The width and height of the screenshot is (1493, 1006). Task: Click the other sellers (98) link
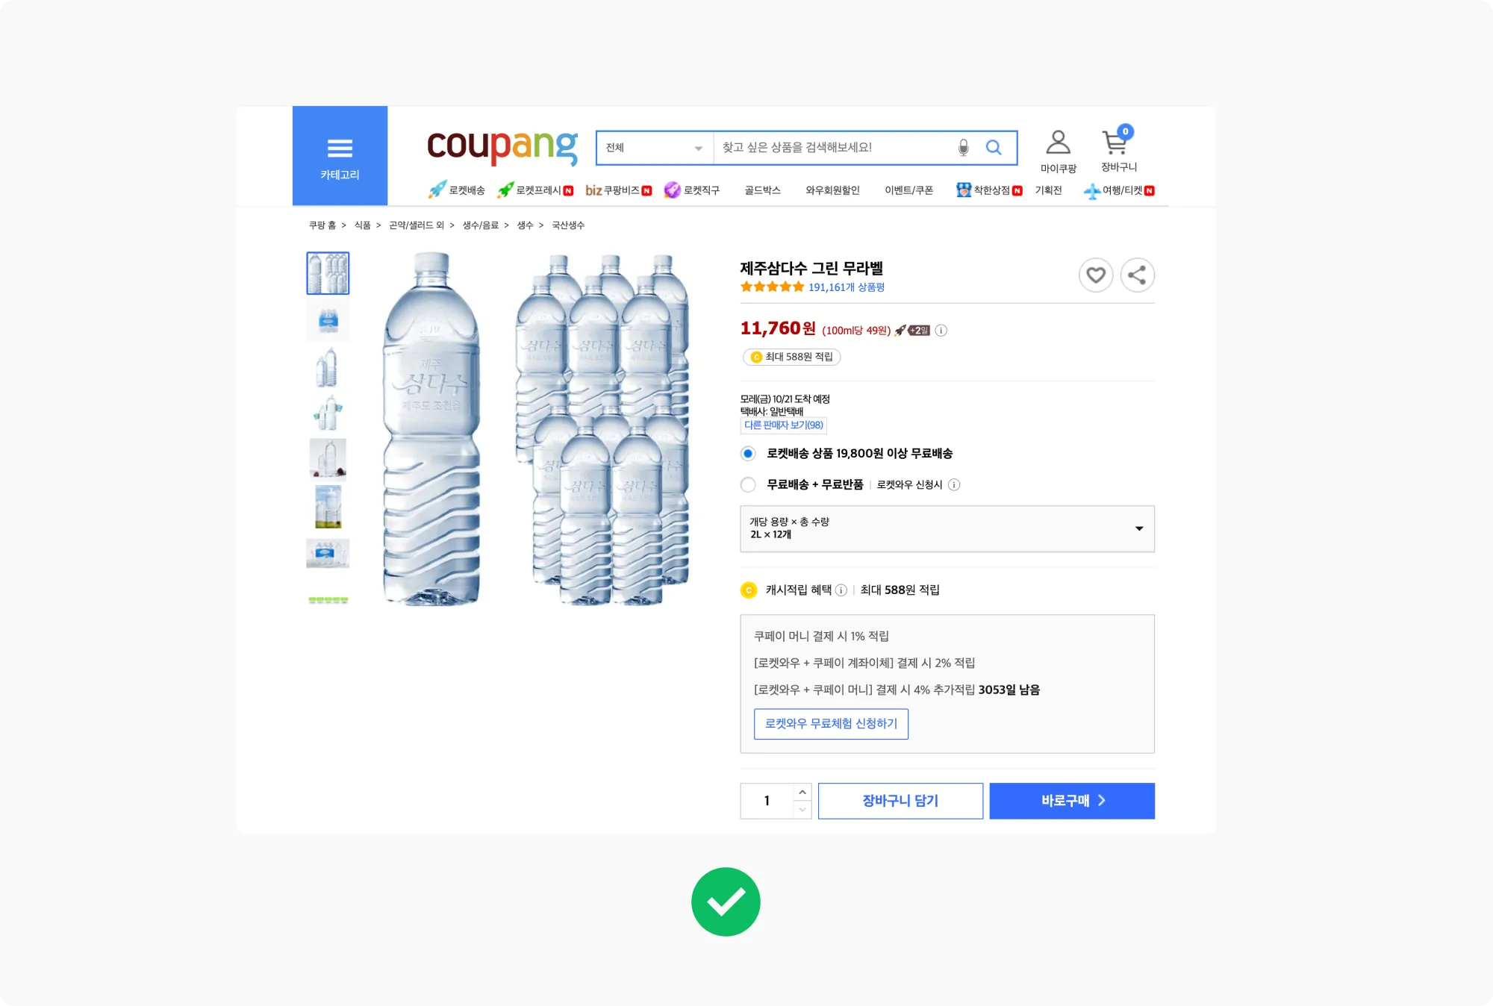coord(783,425)
